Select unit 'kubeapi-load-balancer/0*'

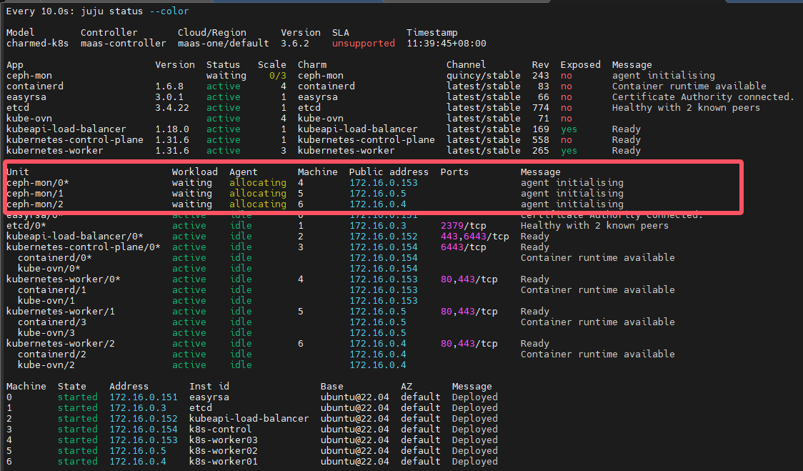(75, 237)
